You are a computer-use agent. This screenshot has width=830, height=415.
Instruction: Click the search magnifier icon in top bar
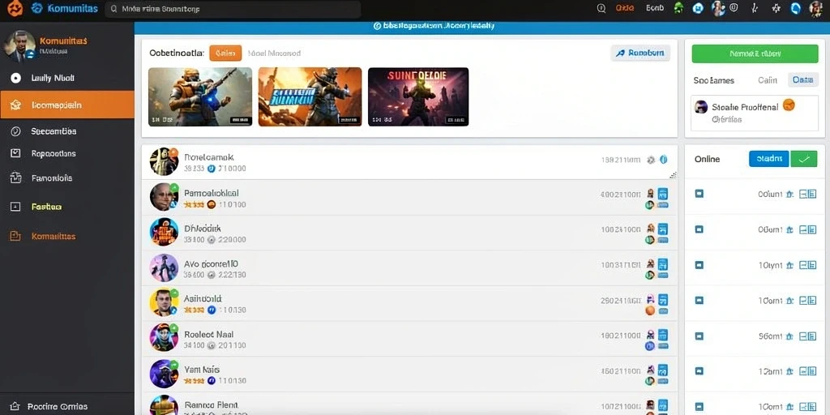coord(601,8)
